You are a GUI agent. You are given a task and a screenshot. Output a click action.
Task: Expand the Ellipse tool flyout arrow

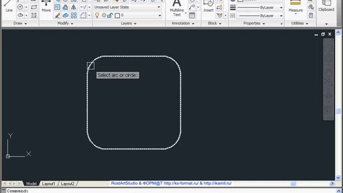(26, 16)
